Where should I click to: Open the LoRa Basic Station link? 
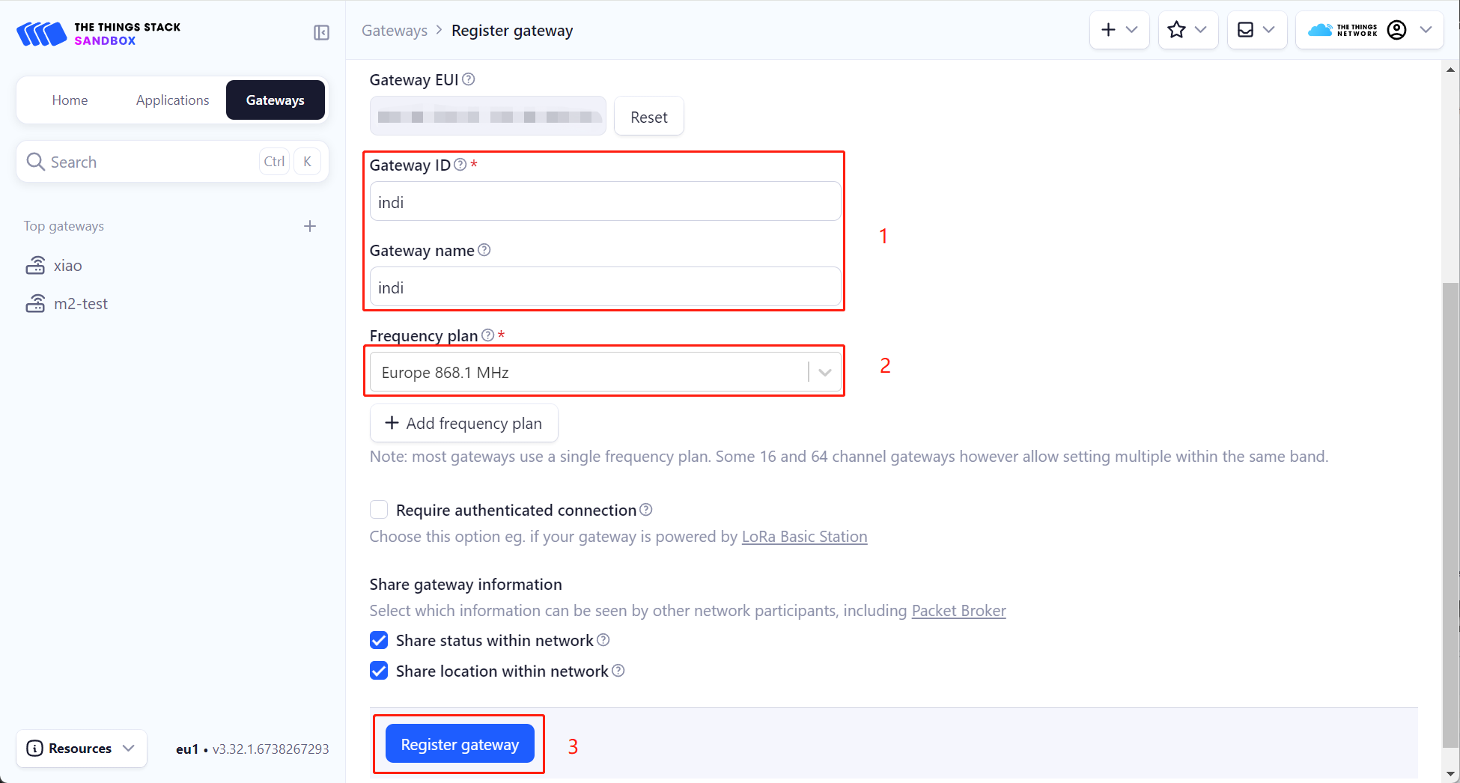(804, 537)
